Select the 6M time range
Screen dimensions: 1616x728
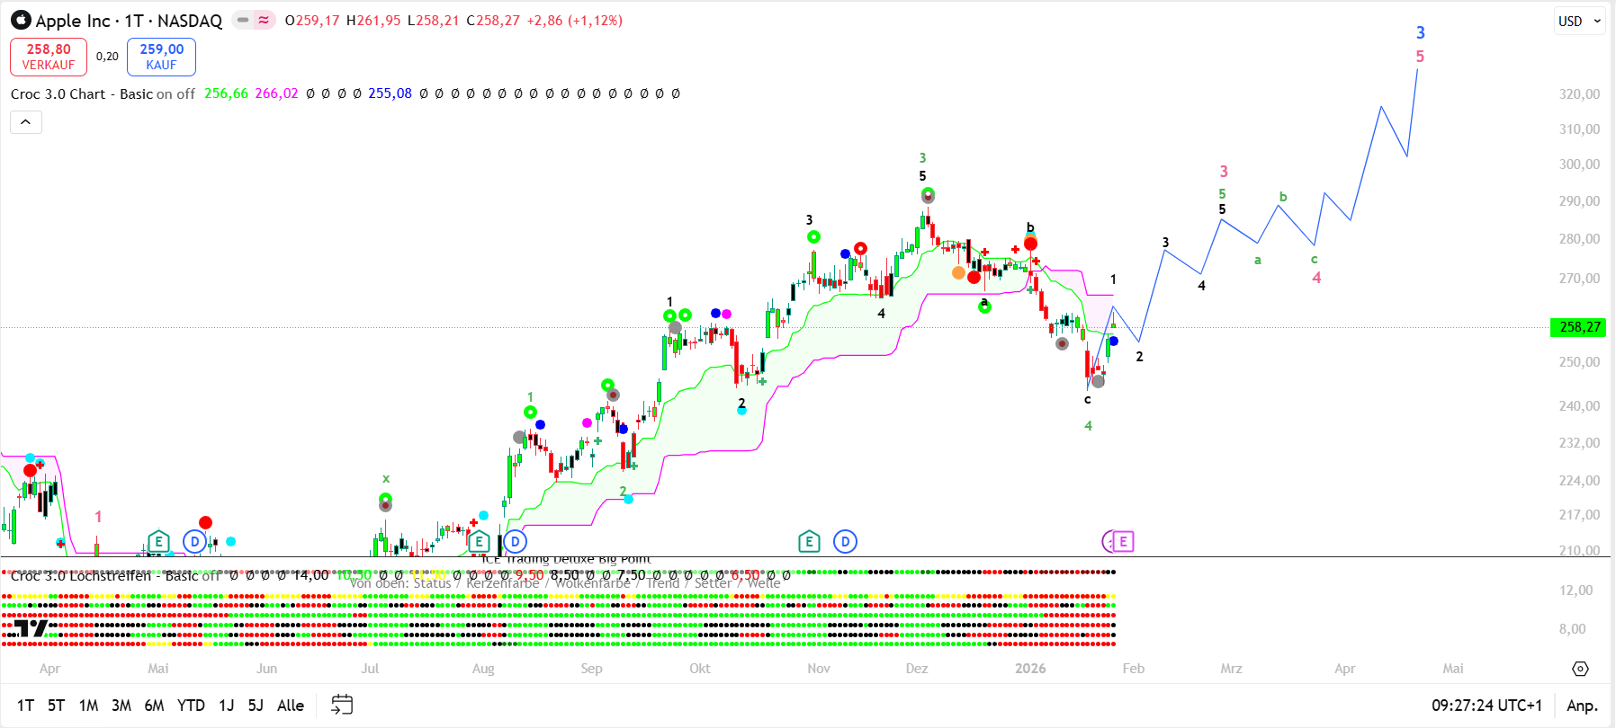click(x=154, y=706)
